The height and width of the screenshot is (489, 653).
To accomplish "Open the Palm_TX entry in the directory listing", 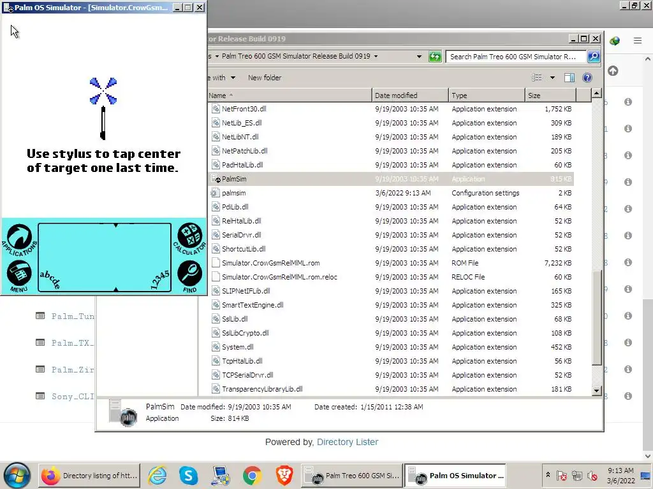I will 73,343.
